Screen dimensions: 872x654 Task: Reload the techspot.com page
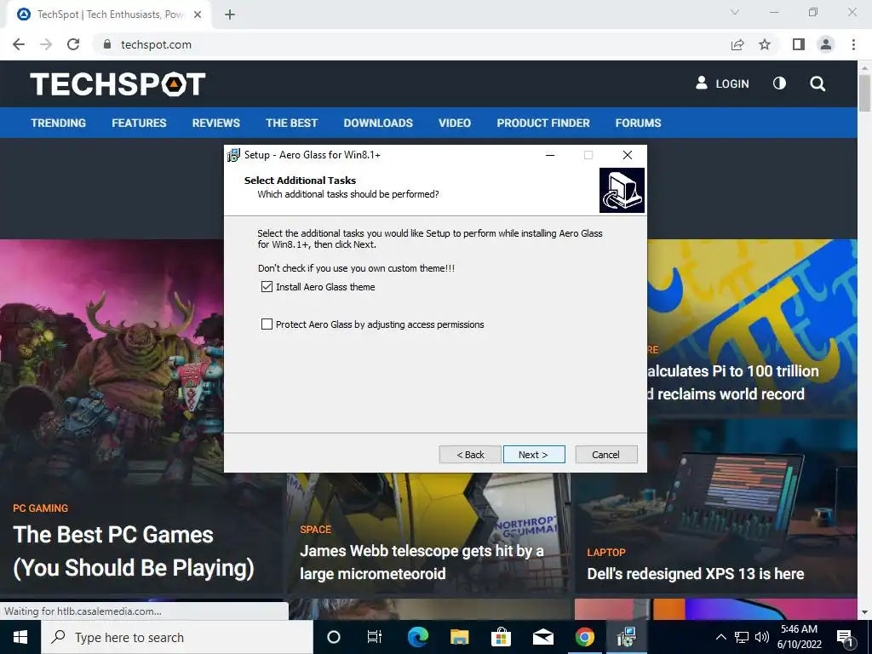click(x=73, y=44)
